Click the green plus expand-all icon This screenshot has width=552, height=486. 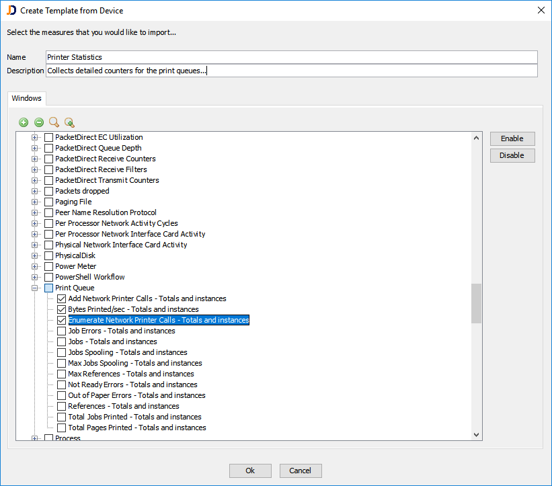(24, 122)
